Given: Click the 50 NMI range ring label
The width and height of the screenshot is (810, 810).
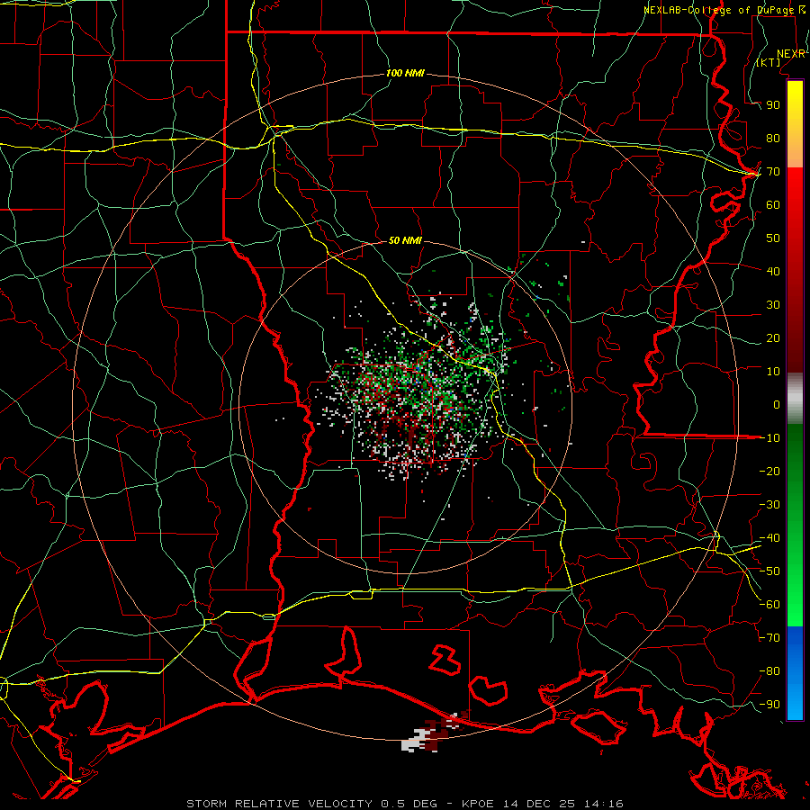Looking at the screenshot, I should [405, 240].
